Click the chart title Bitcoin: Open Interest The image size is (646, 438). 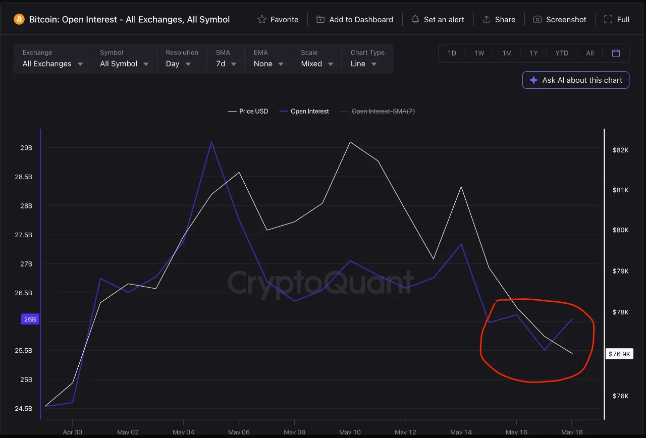click(129, 19)
